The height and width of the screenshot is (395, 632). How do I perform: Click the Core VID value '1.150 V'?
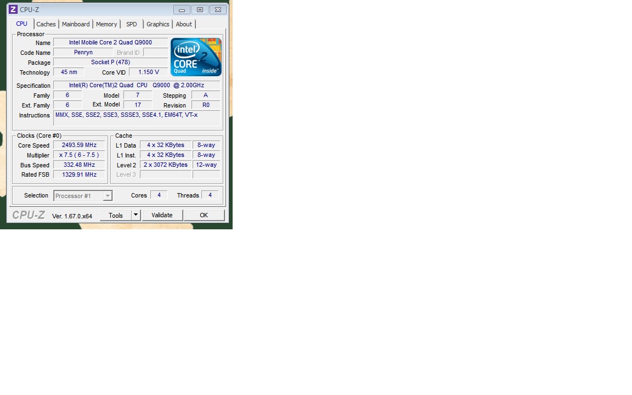pyautogui.click(x=149, y=72)
